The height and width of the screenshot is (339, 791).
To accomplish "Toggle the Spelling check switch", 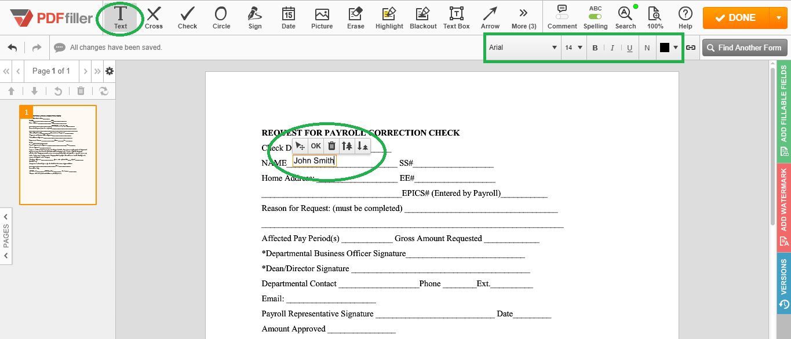I will pos(595,17).
